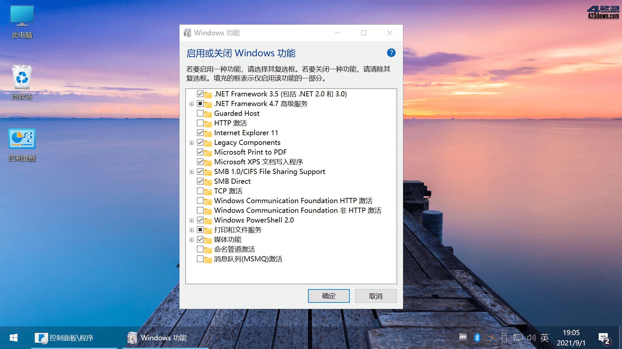Click the 确定 button
Image resolution: width=622 pixels, height=349 pixels.
tap(328, 296)
